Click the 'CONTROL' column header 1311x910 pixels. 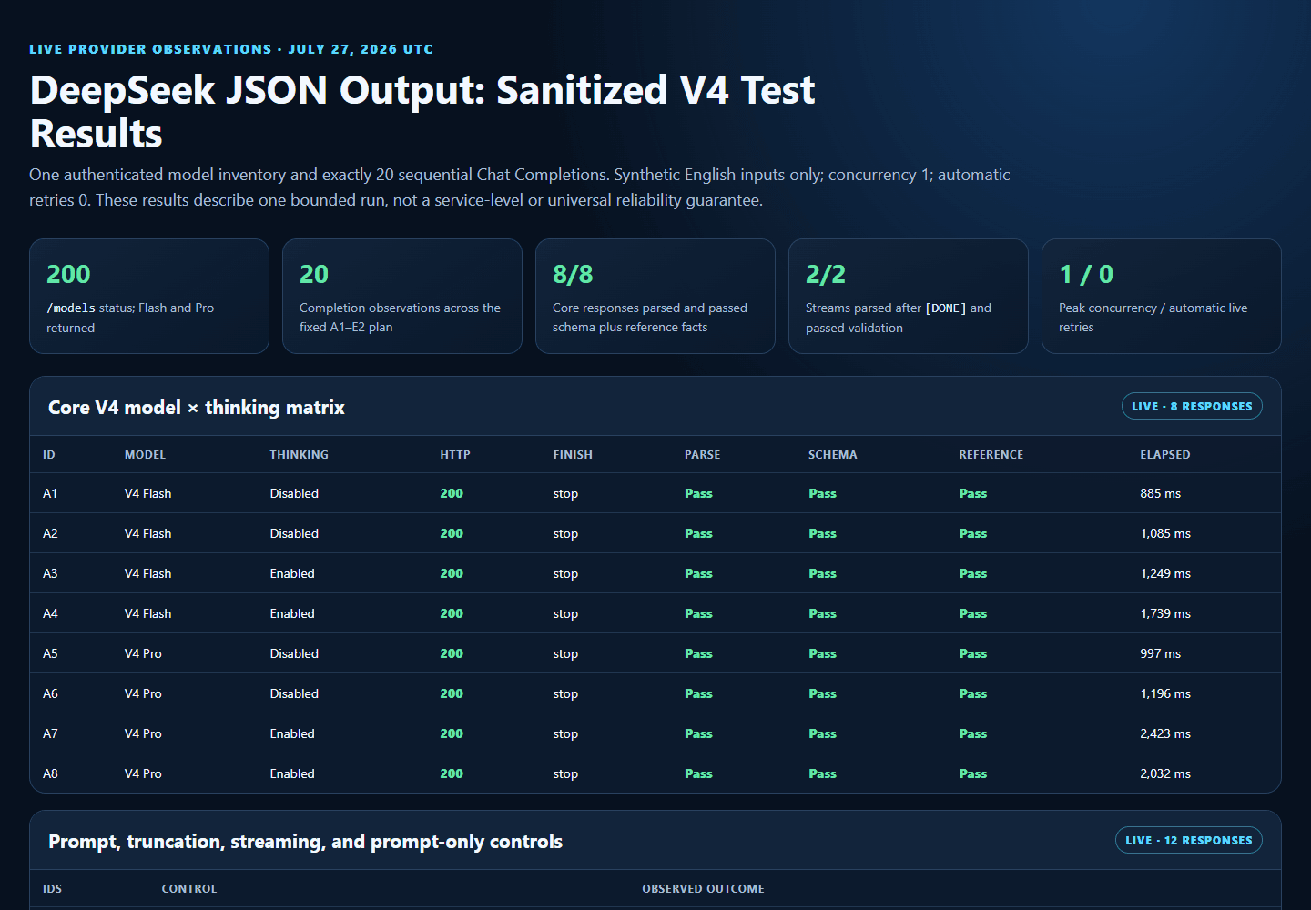pos(189,889)
